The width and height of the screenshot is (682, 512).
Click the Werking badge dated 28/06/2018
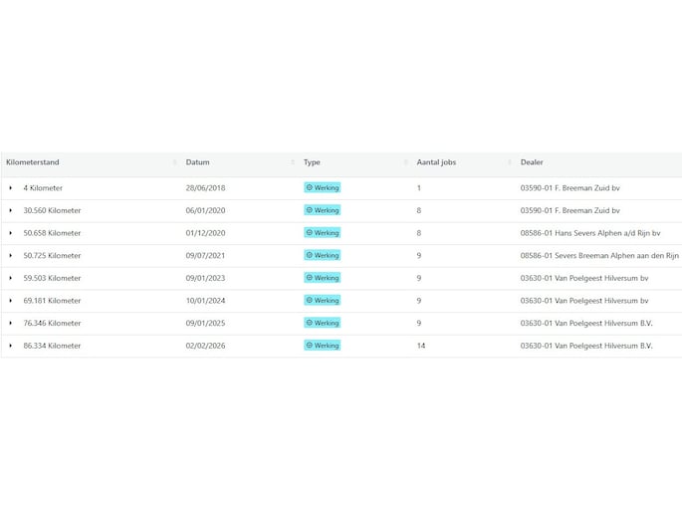pos(322,188)
